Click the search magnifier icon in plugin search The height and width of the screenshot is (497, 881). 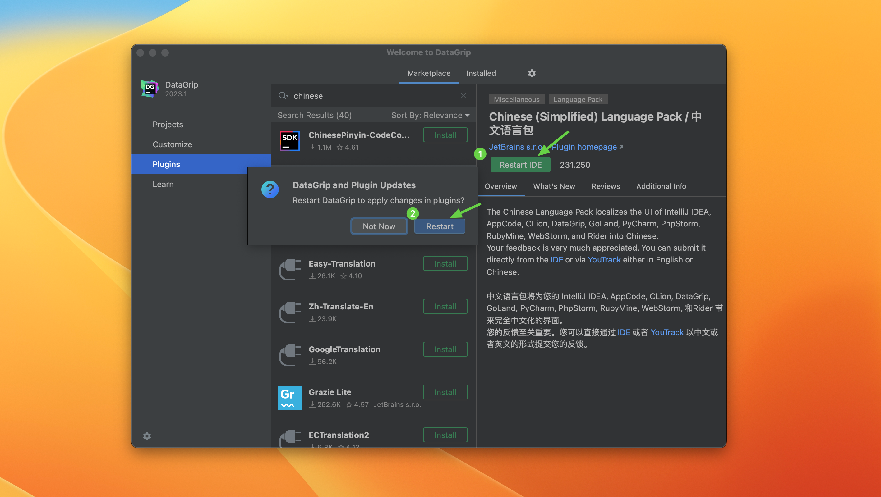283,96
